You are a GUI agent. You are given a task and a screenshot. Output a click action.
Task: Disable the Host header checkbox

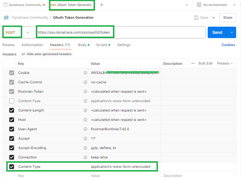pyautogui.click(x=12, y=120)
